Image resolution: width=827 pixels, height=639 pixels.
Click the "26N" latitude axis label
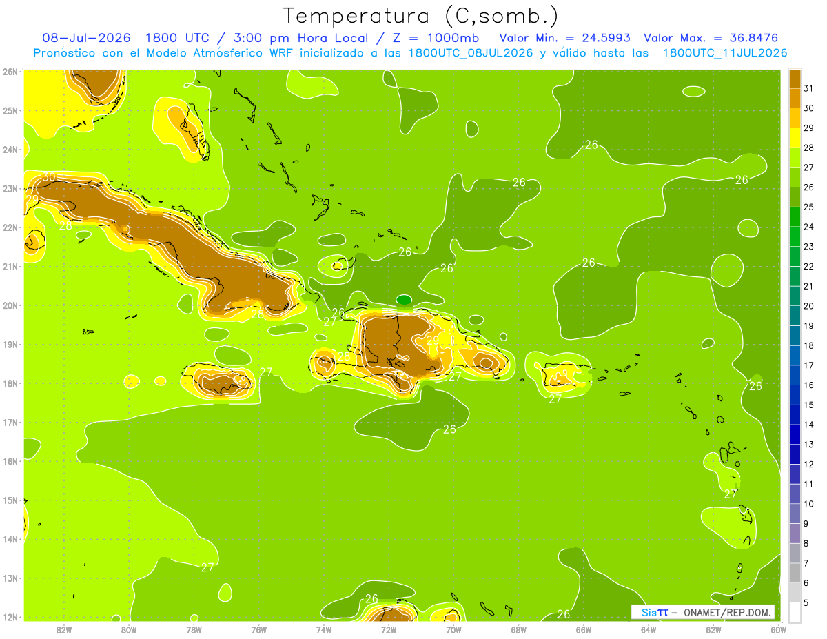click(x=10, y=72)
